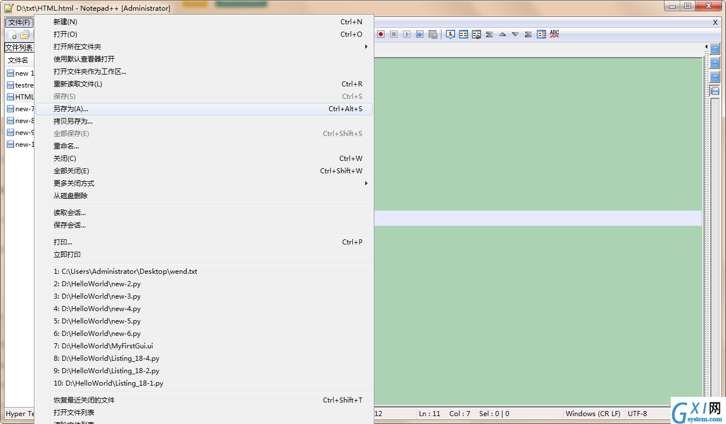Select 新建(N) from the file menu
This screenshot has height=424, width=726.
(204, 22)
